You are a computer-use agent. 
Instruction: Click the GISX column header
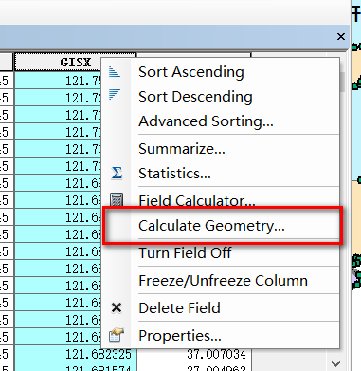point(76,62)
